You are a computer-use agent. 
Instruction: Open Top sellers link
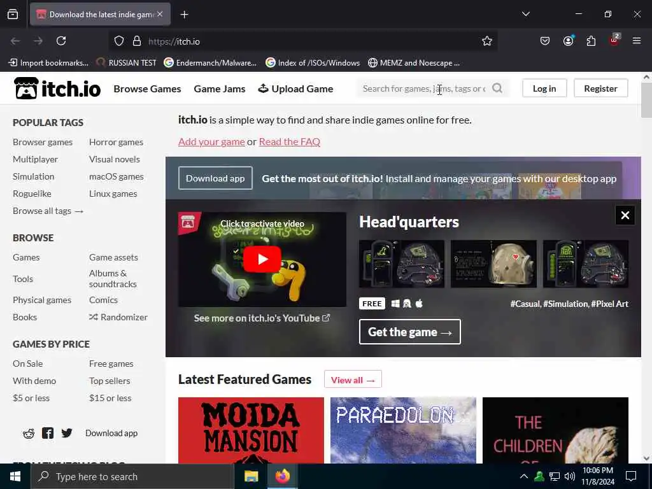tap(110, 381)
